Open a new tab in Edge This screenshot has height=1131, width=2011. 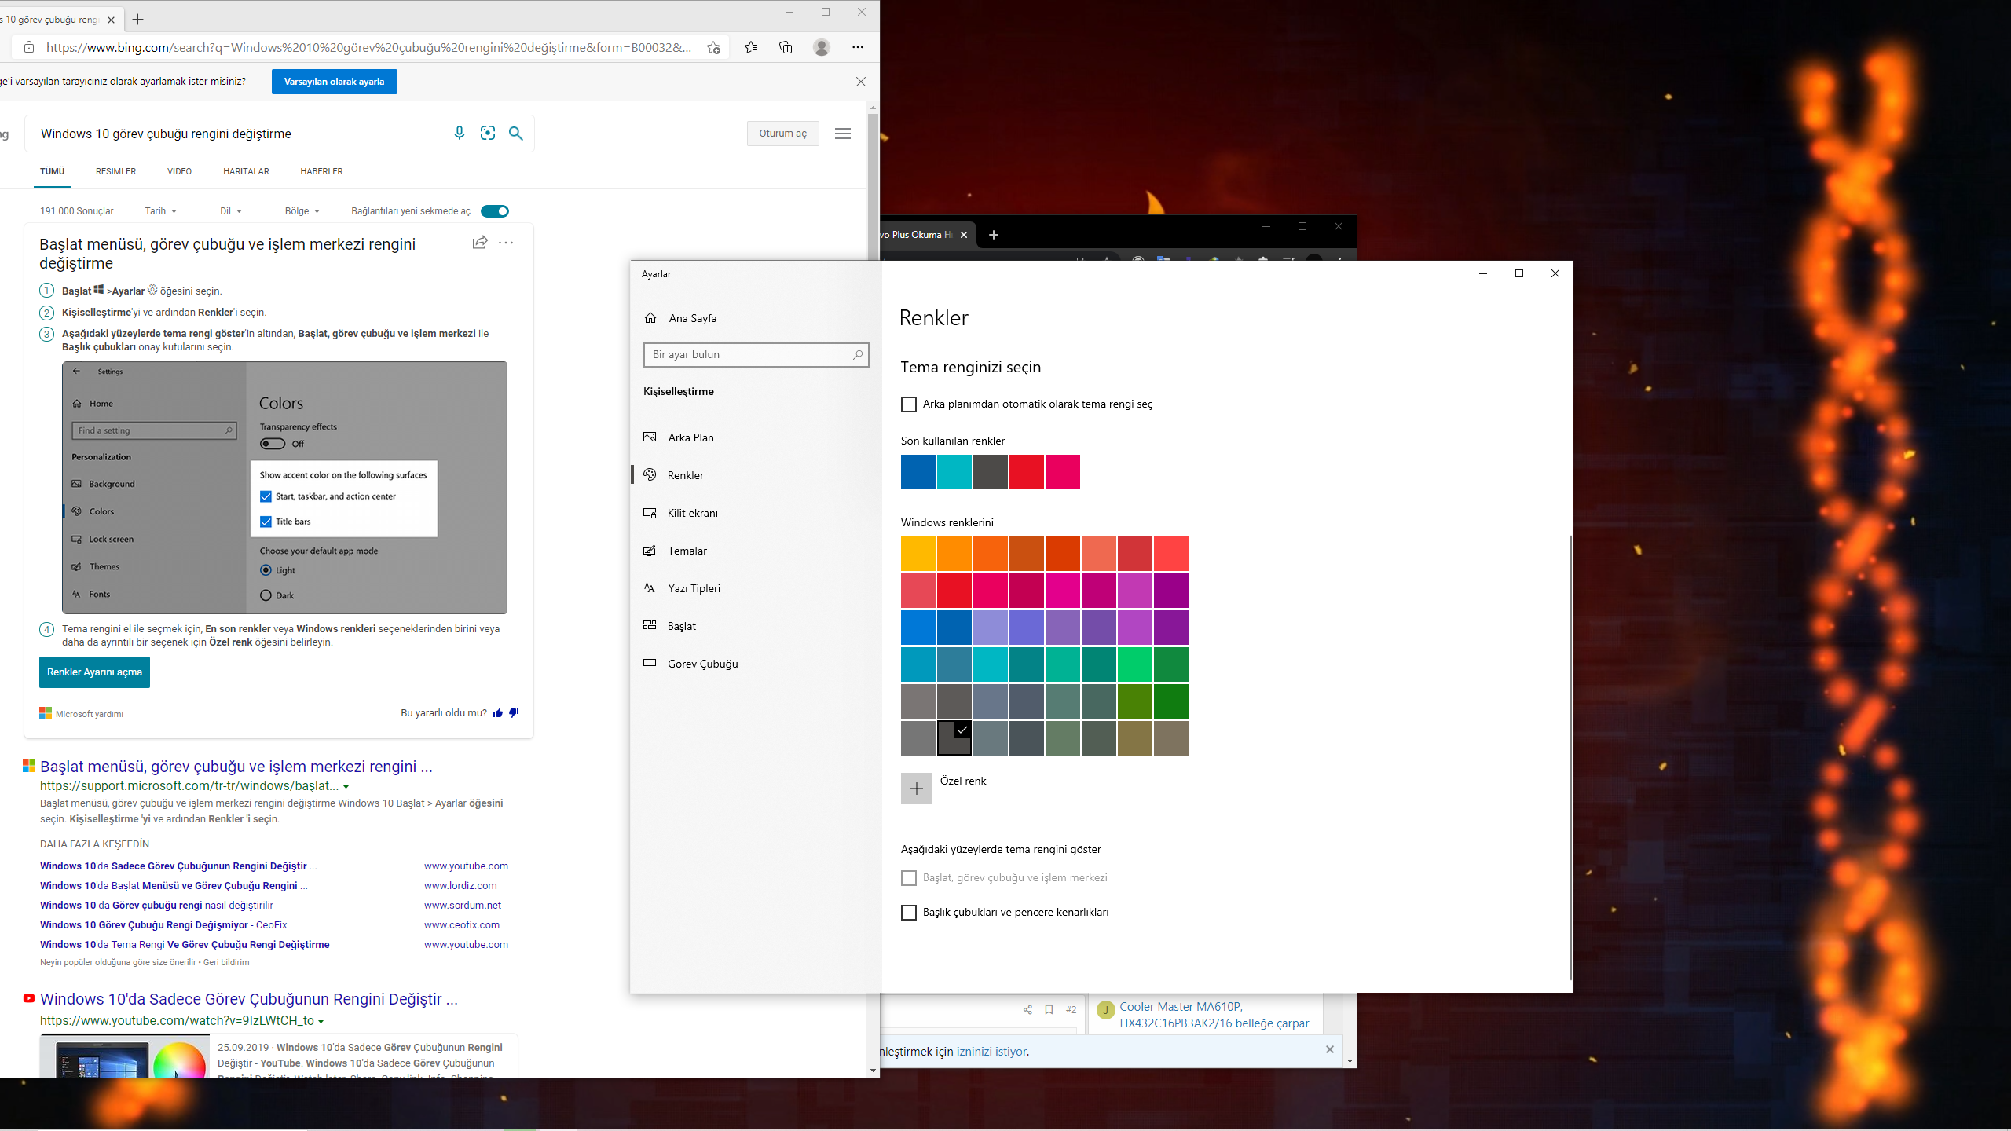[x=138, y=19]
